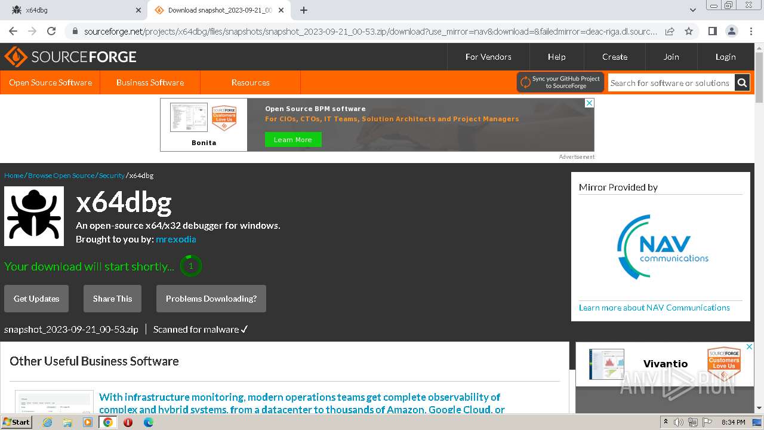
Task: Close the Vivantio ad with X icon
Action: click(x=750, y=346)
